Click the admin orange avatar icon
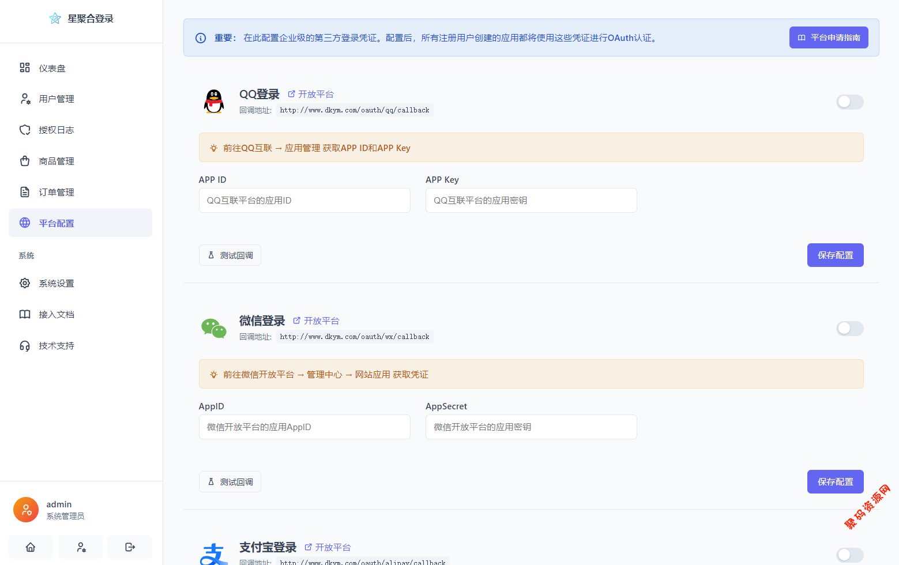The image size is (899, 565). (x=26, y=510)
